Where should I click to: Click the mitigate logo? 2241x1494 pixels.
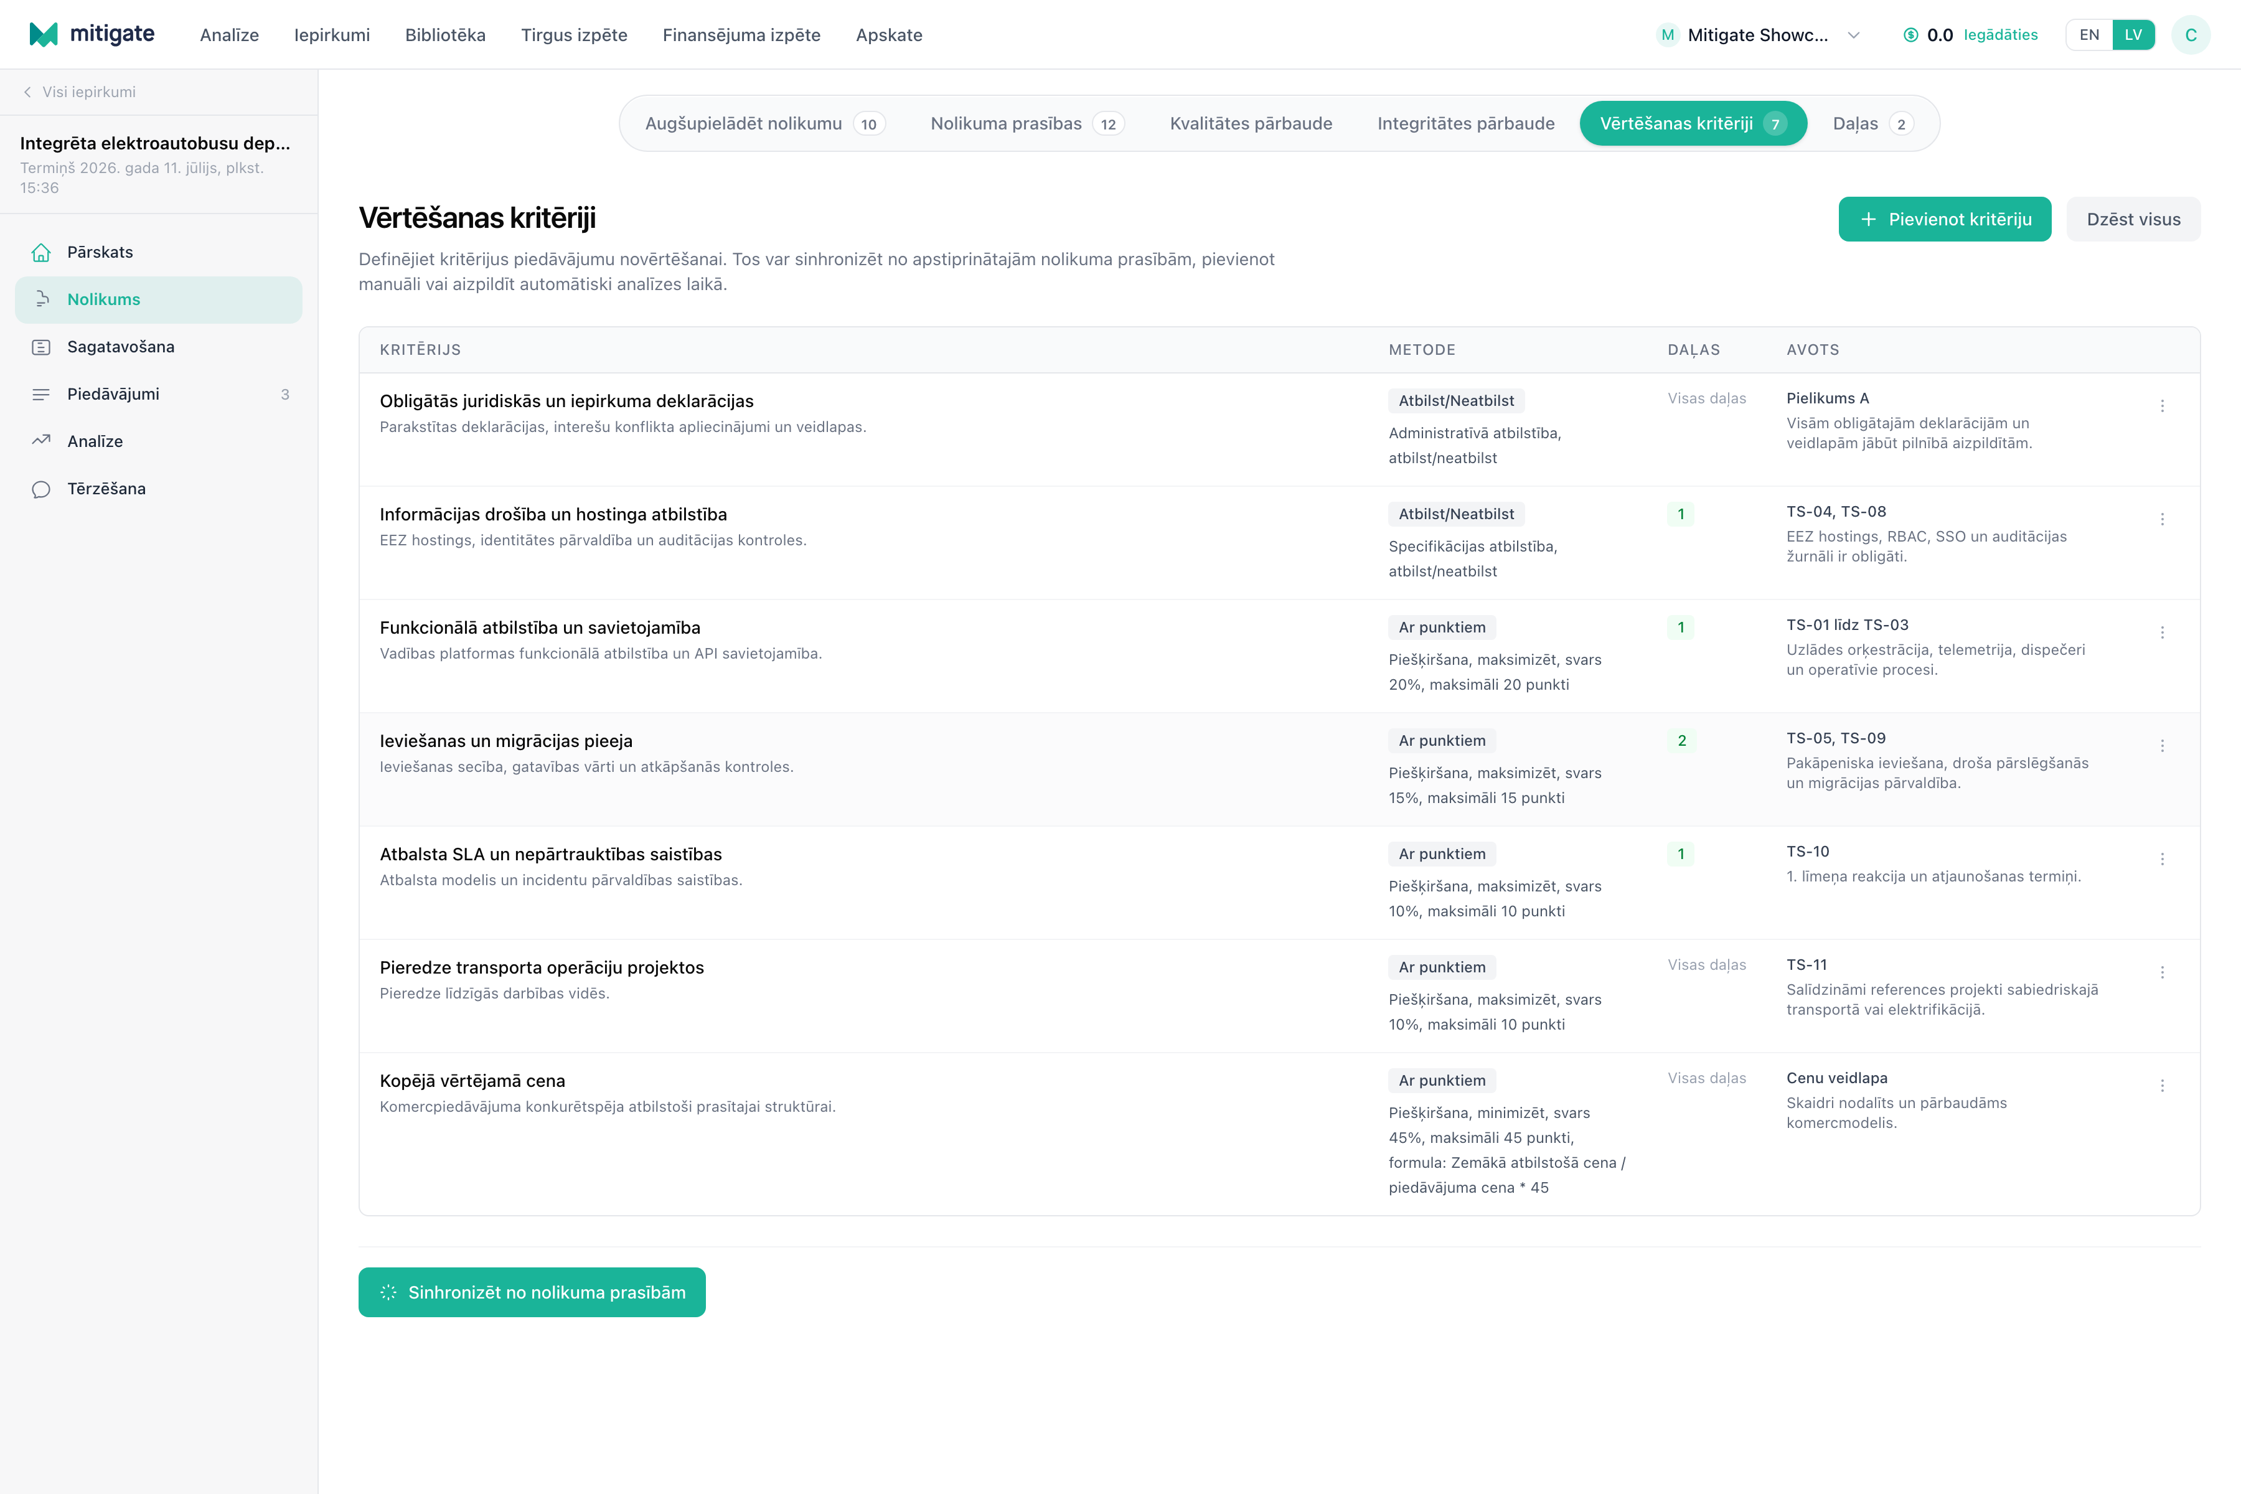(x=92, y=34)
